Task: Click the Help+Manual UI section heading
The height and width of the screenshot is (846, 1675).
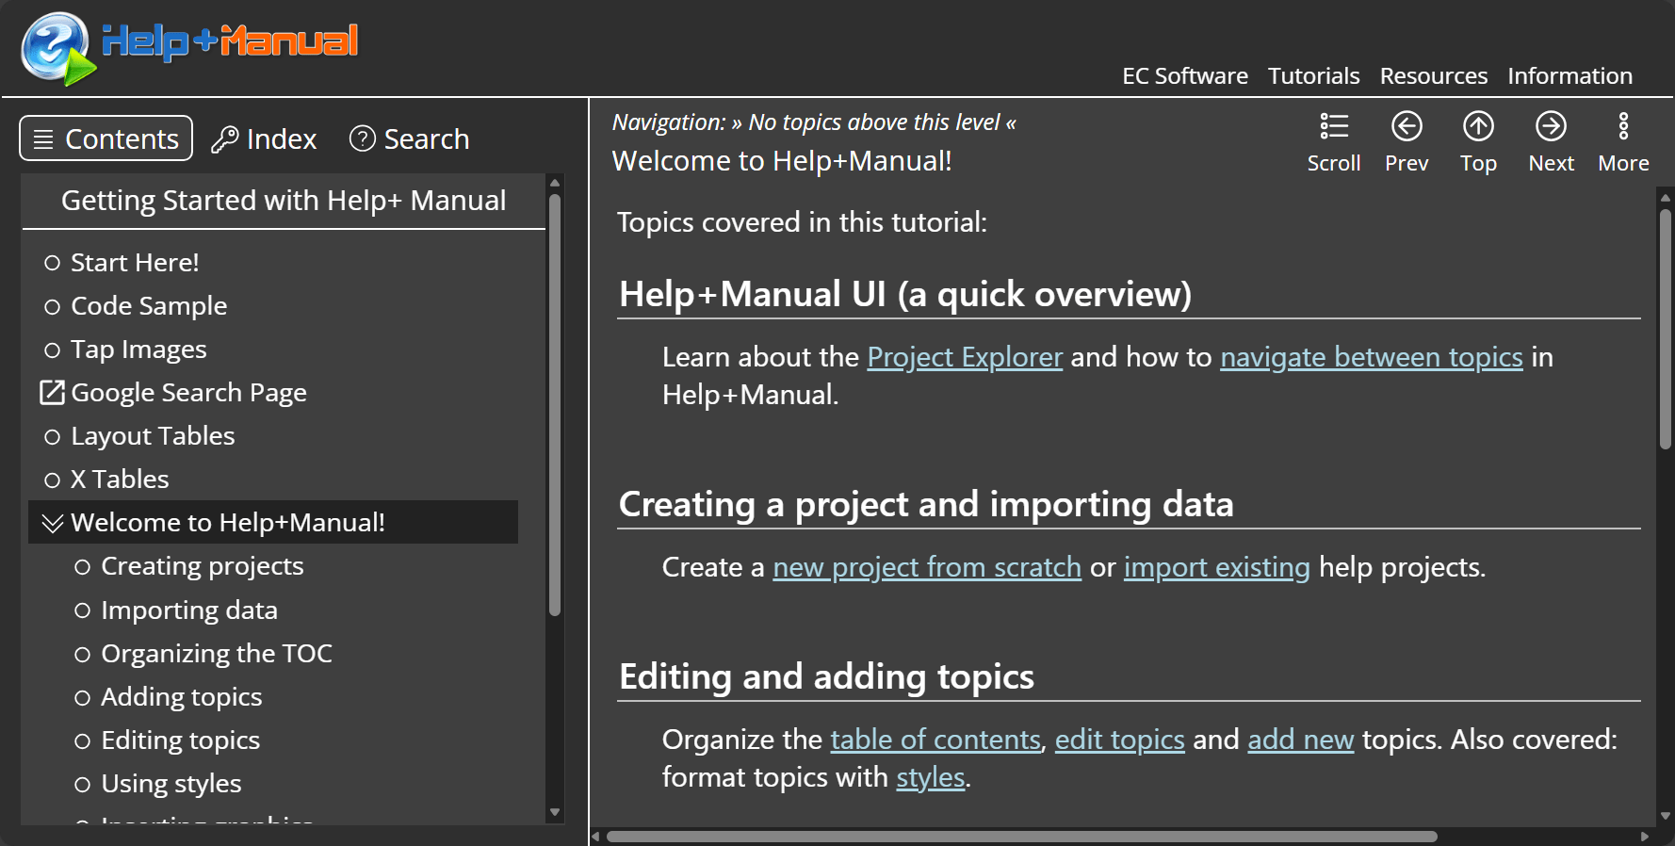Action: point(905,295)
